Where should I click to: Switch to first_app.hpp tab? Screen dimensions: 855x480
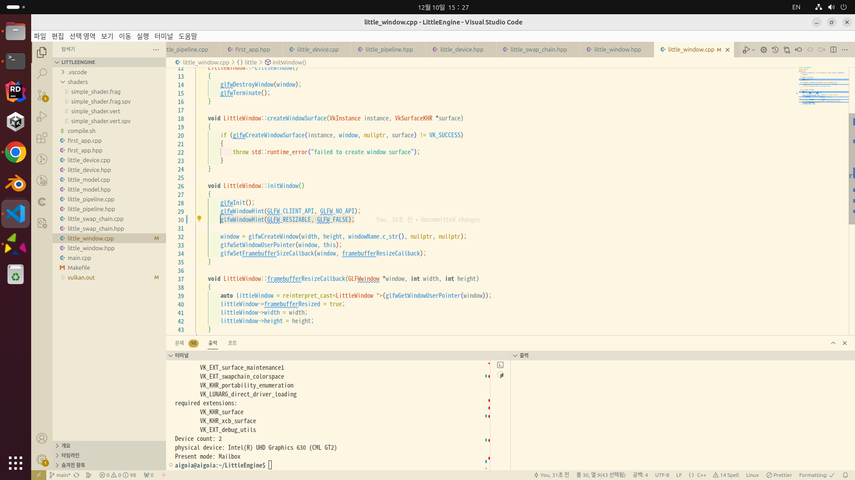pos(252,49)
